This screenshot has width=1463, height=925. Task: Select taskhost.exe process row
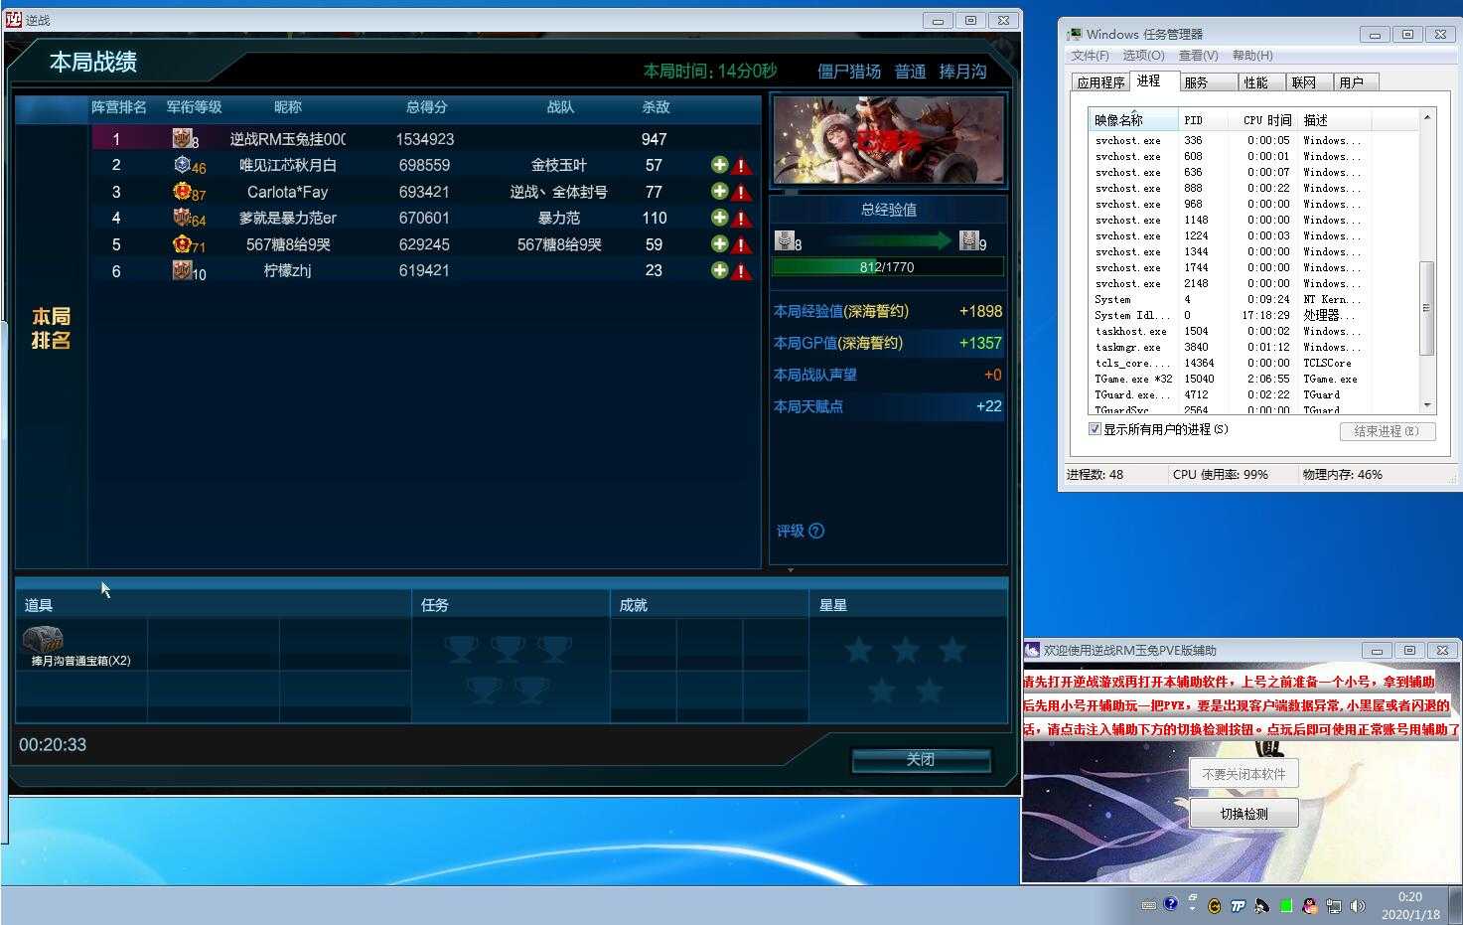tap(1253, 331)
